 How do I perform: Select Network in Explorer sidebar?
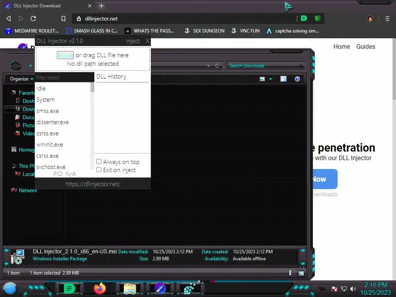pos(24,190)
